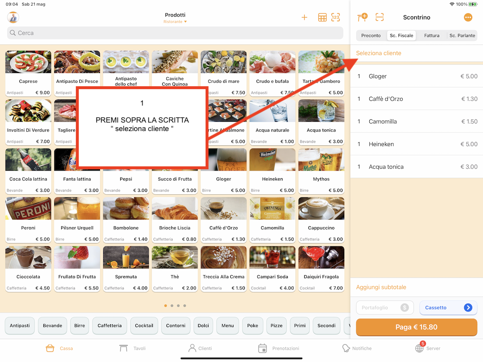The width and height of the screenshot is (483, 362).
Task: Check the battery status indicator
Action: coord(473,4)
